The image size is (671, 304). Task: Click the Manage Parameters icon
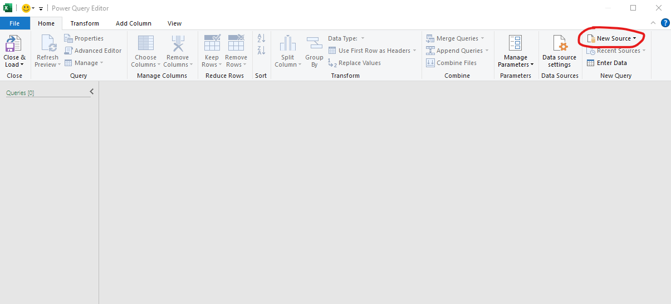pos(516,43)
